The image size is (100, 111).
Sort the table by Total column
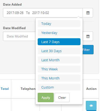(5, 89)
